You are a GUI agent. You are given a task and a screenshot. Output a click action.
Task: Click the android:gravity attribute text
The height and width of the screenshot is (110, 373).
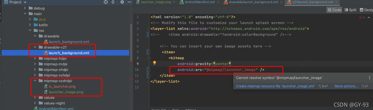[x=194, y=64]
